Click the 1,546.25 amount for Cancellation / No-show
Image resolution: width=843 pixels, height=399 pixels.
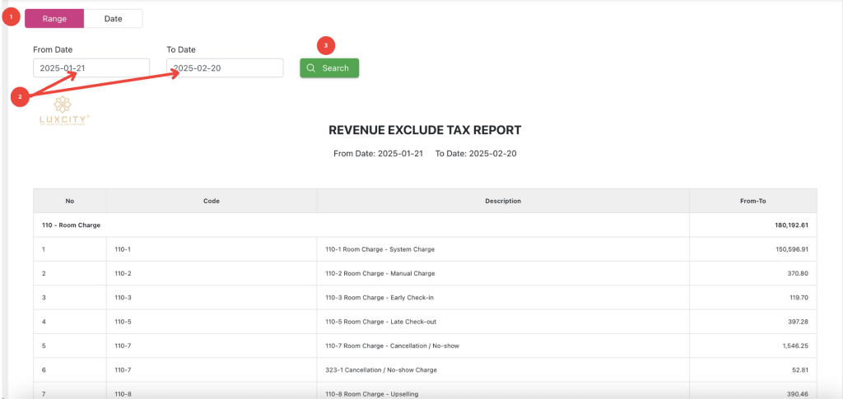[x=793, y=346]
